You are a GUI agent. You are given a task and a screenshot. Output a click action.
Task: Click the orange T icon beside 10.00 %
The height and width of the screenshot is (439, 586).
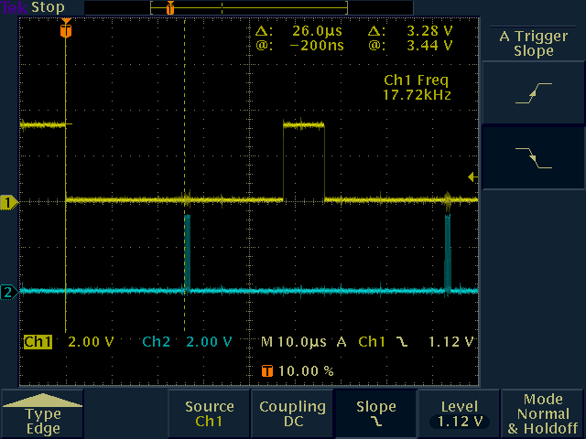(267, 371)
